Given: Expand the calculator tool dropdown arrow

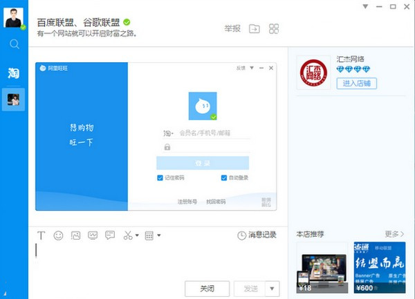Looking at the screenshot, I should pyautogui.click(x=159, y=236).
